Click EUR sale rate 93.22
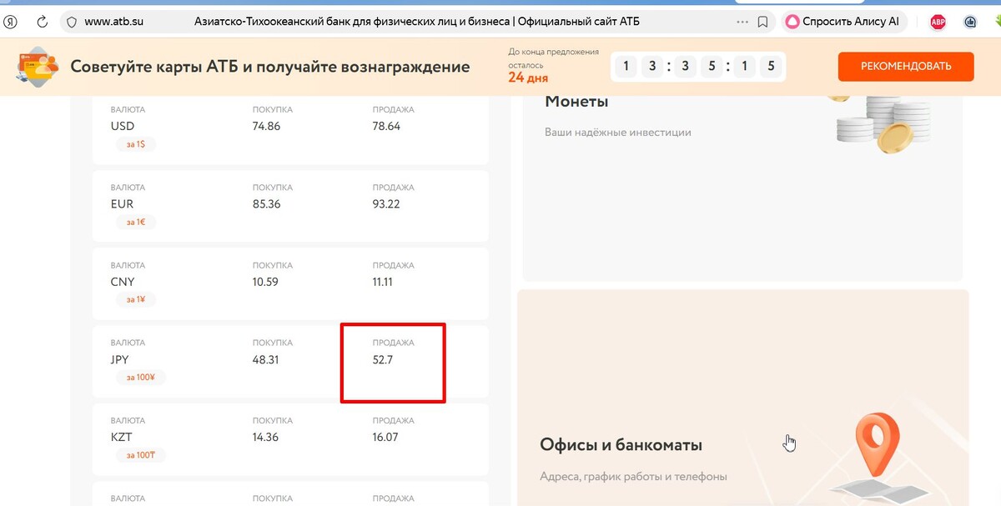Image resolution: width=1001 pixels, height=506 pixels. [386, 204]
